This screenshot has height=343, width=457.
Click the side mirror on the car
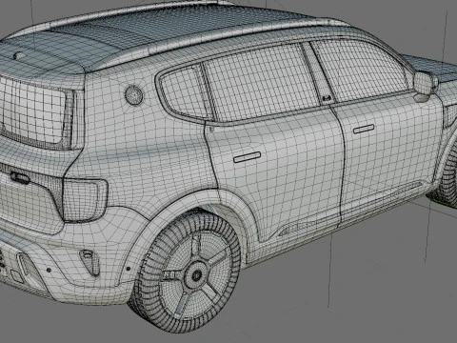(x=425, y=85)
